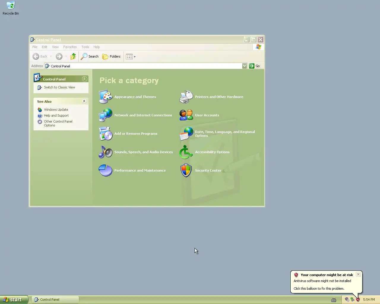Open the Network and Internet Connections globe icon
The width and height of the screenshot is (380, 304).
click(x=105, y=115)
